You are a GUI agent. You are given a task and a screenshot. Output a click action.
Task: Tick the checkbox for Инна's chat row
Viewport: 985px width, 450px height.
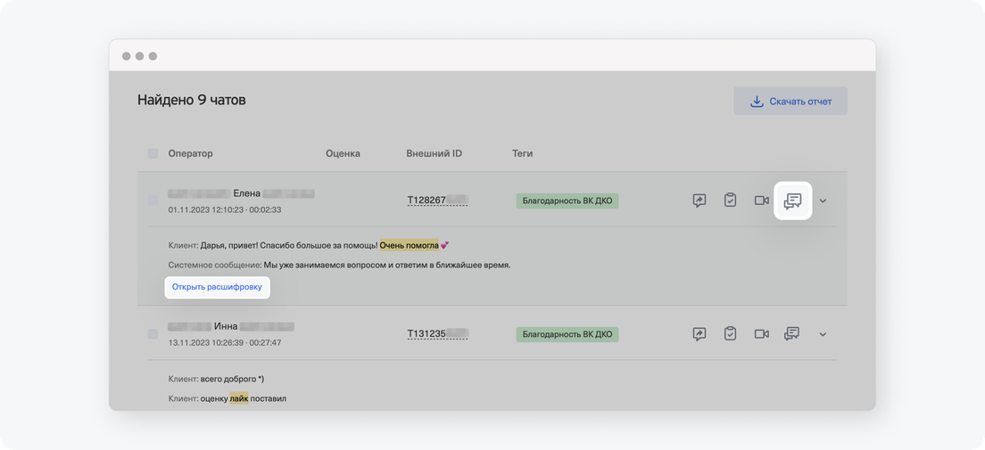(x=153, y=334)
